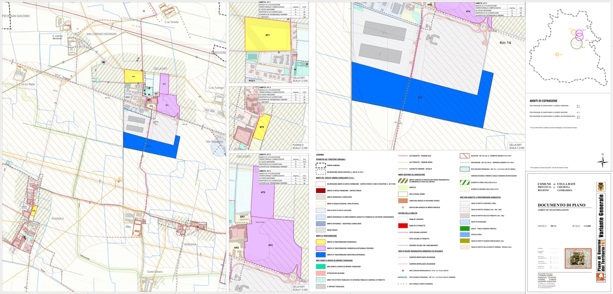Click the green boschi legend symbol
Viewport: 613px width, 294px height.
point(464,228)
